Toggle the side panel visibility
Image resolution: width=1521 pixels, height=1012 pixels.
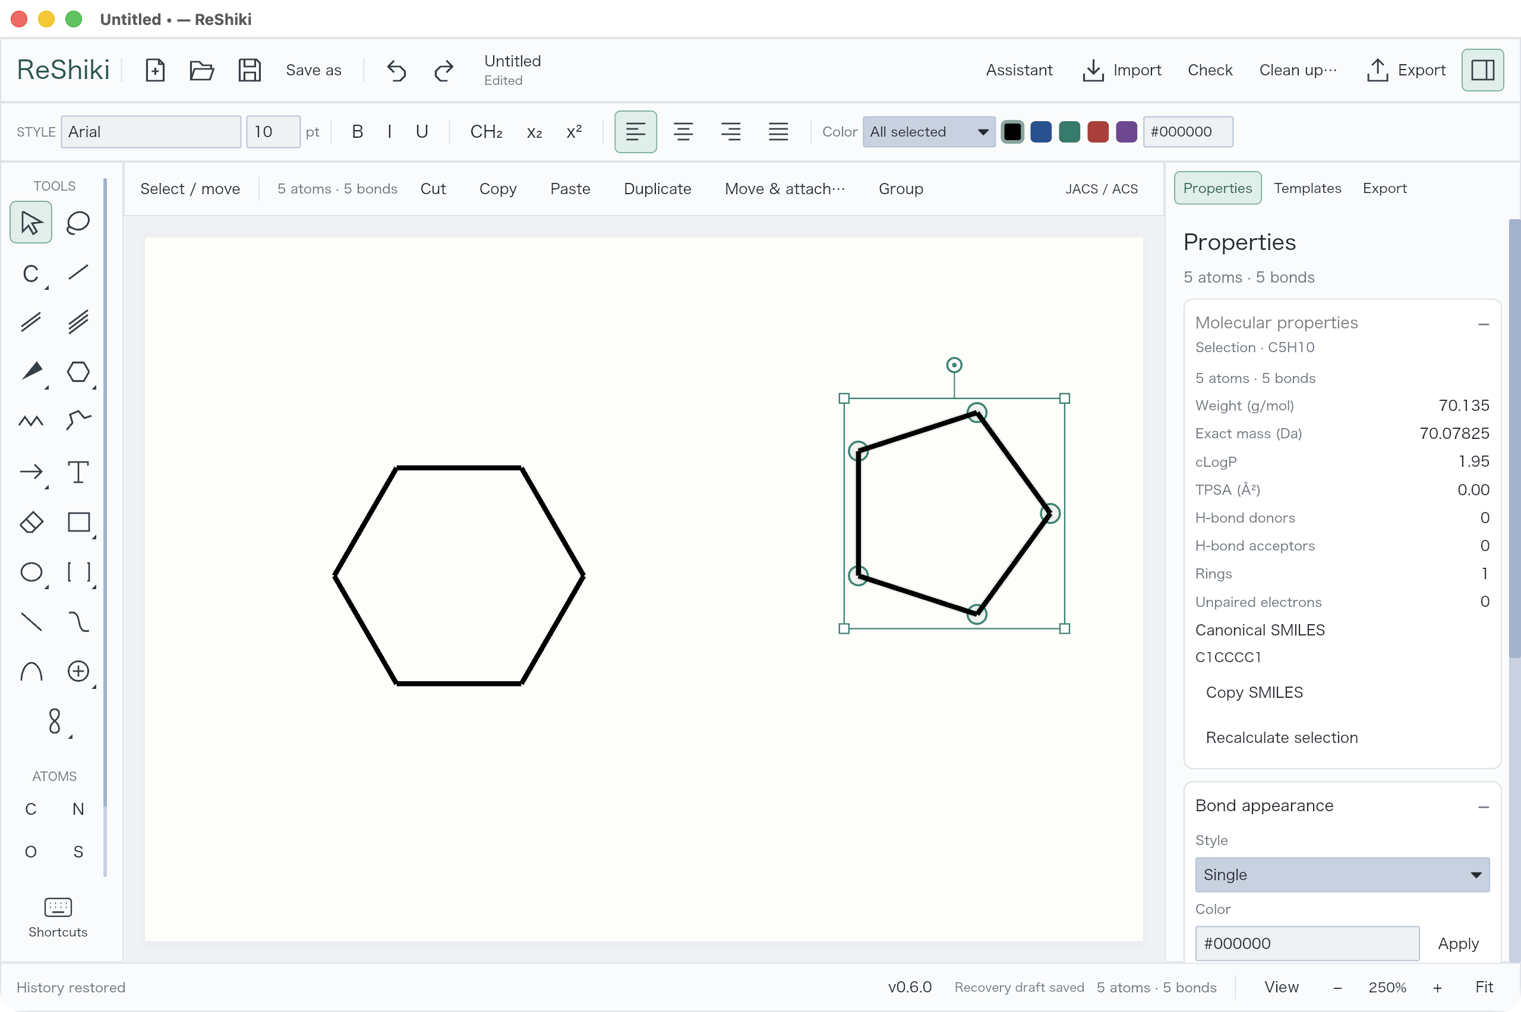click(x=1482, y=69)
